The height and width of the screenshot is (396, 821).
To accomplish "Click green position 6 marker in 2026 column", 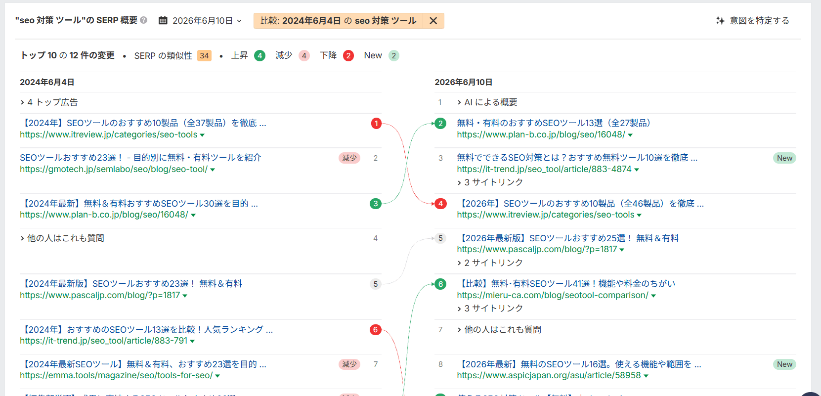I will coord(440,284).
